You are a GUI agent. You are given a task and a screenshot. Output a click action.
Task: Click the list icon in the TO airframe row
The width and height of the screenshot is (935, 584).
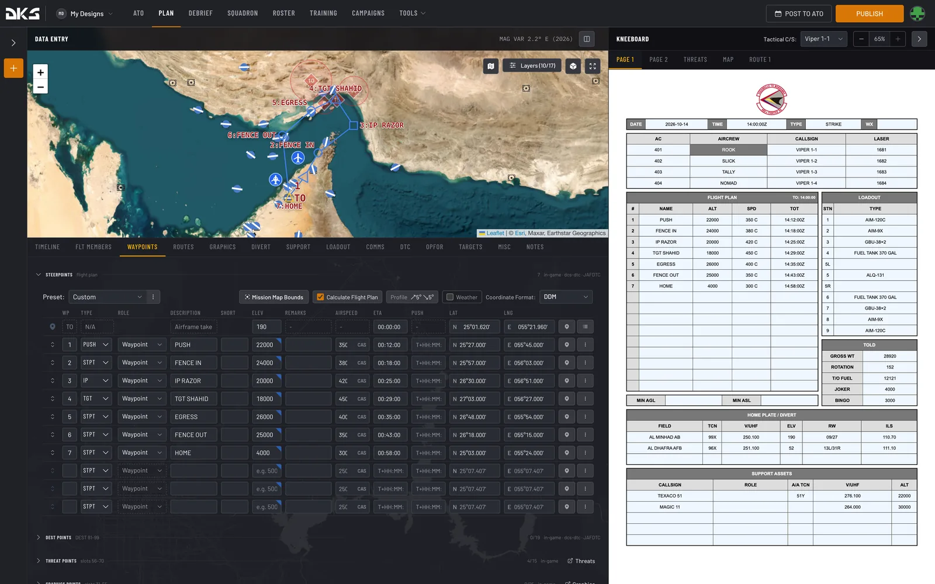tap(585, 327)
